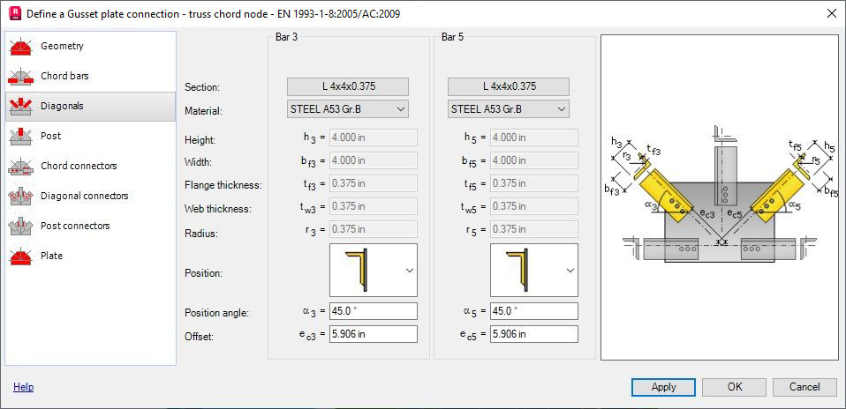Click the Material label

(x=203, y=112)
